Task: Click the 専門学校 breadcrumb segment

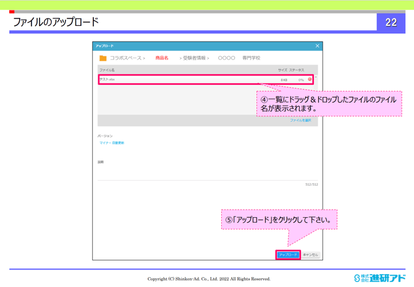Action: tap(251, 58)
